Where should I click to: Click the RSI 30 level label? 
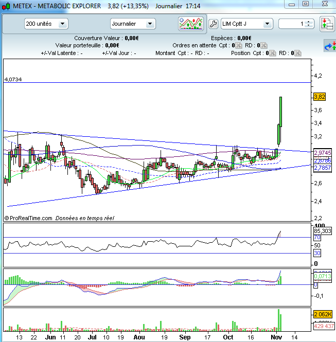tap(317, 253)
